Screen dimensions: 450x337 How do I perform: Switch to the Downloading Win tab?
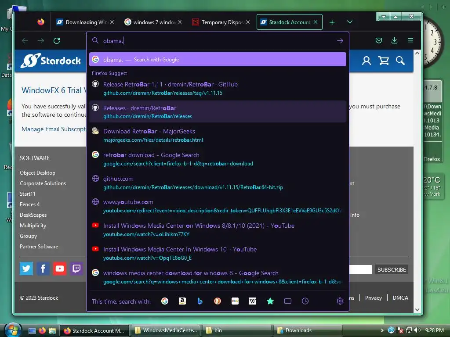tap(86, 22)
